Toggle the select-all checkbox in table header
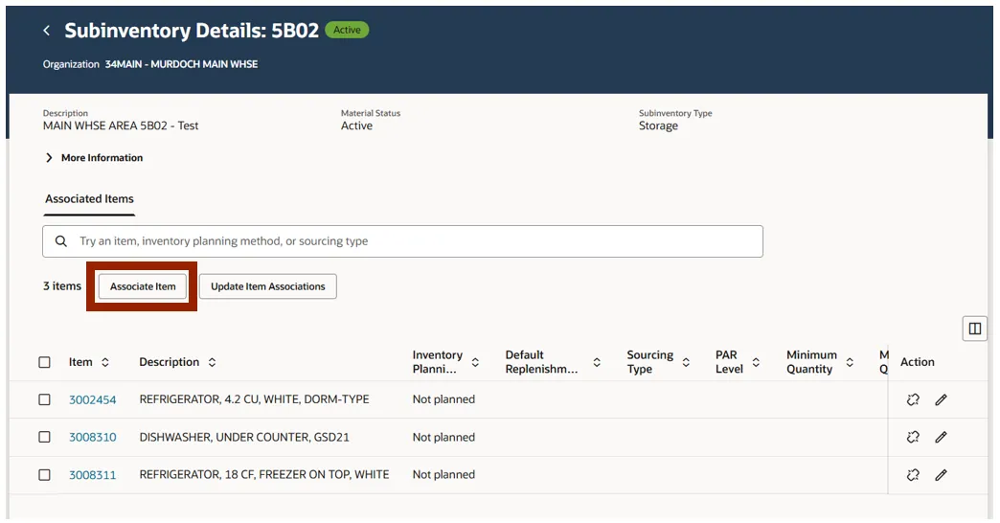The width and height of the screenshot is (1000, 523). pos(45,362)
